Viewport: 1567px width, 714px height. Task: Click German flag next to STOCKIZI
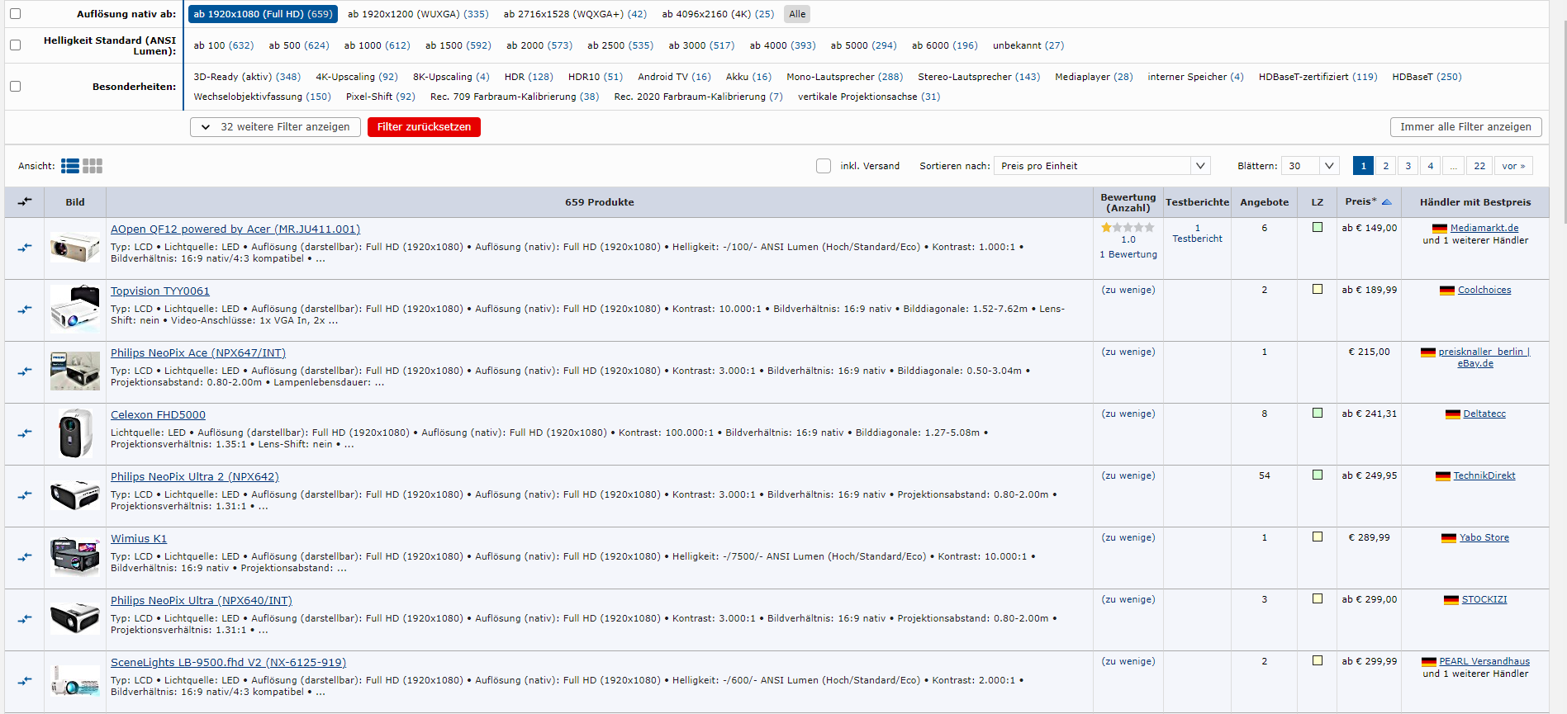1451,600
